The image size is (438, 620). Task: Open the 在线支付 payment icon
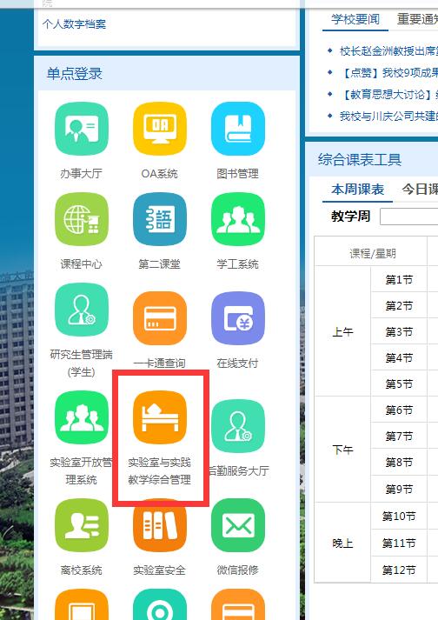(x=238, y=318)
